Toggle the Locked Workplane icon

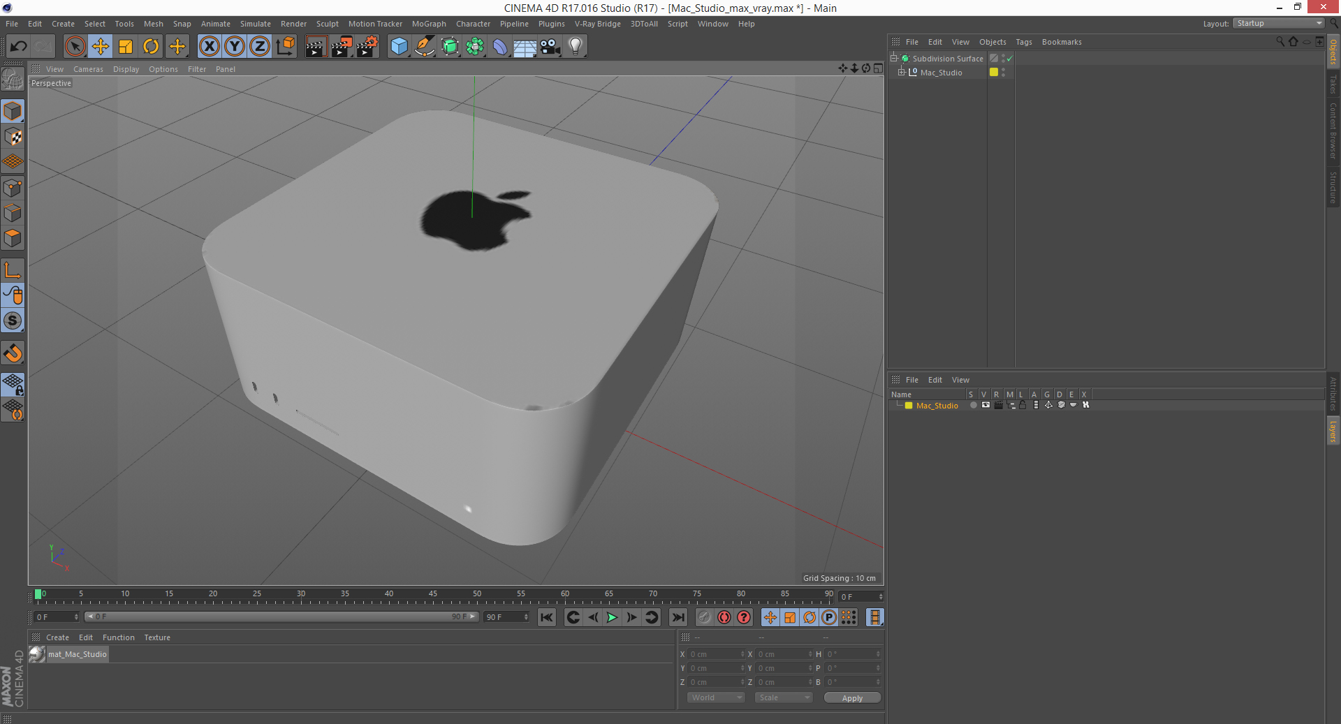tap(13, 384)
